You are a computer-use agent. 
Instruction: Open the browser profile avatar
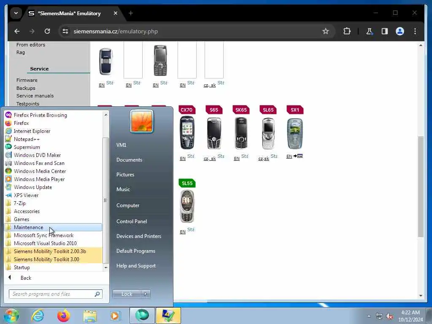[x=400, y=31]
